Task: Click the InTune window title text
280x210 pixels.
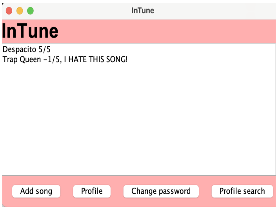Action: [143, 11]
